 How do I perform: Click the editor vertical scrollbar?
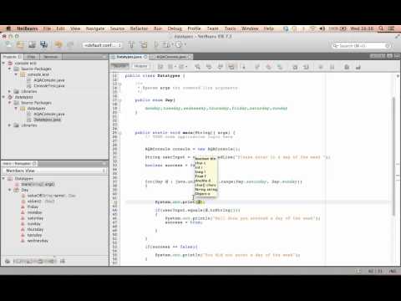pos(393,156)
